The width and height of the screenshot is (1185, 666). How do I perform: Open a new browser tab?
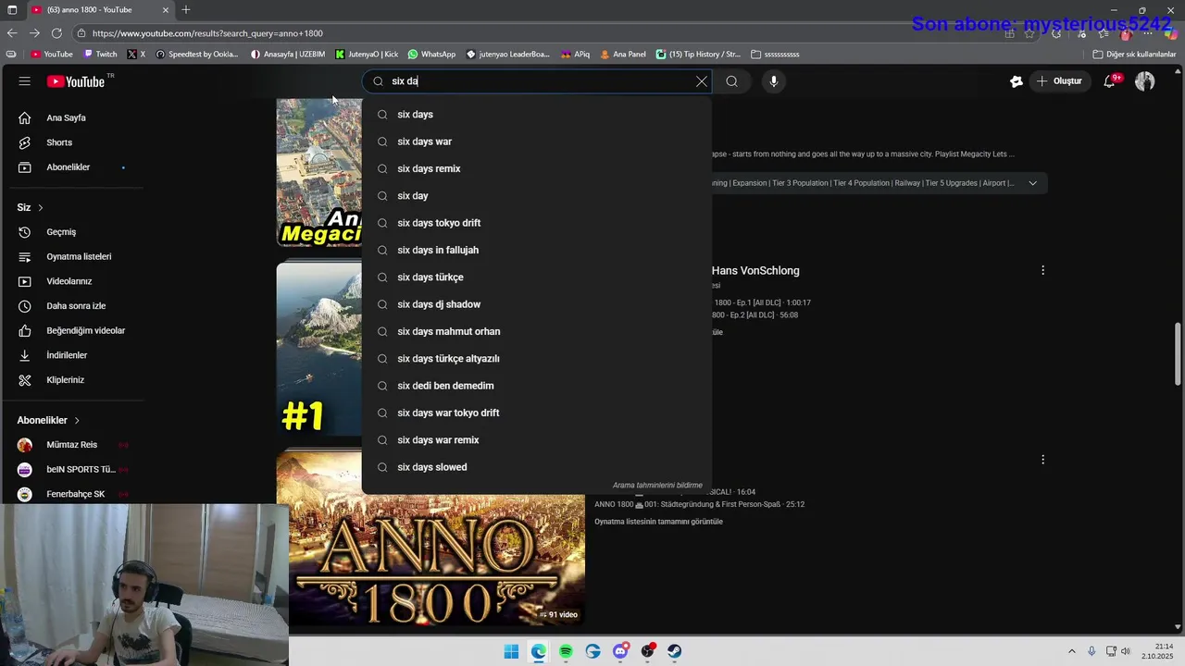click(186, 9)
